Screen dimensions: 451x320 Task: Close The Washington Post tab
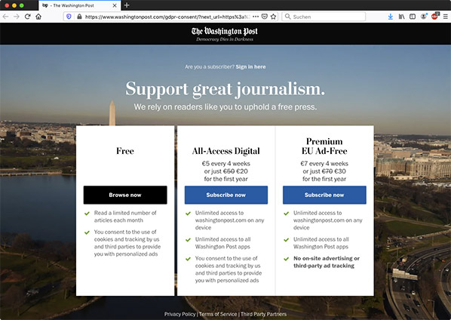[115, 5]
